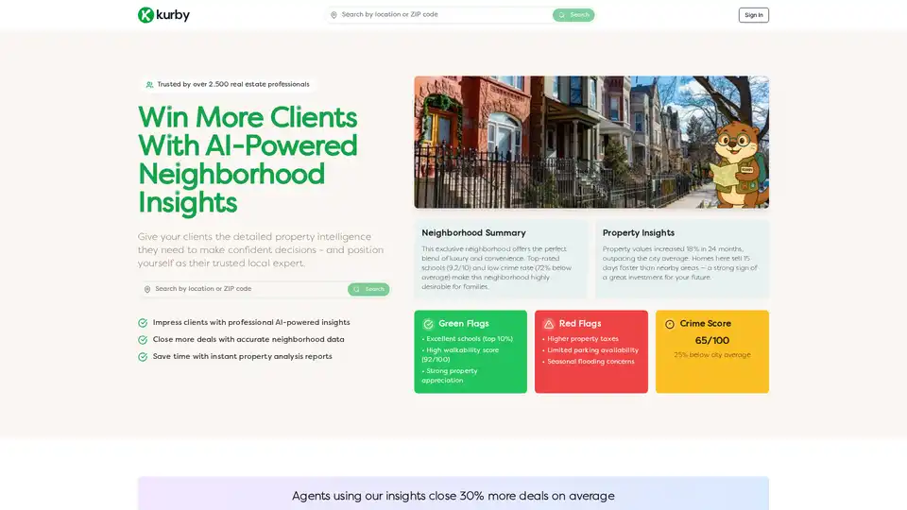Click the Kurby logo icon
This screenshot has height=510, width=907.
[145, 15]
